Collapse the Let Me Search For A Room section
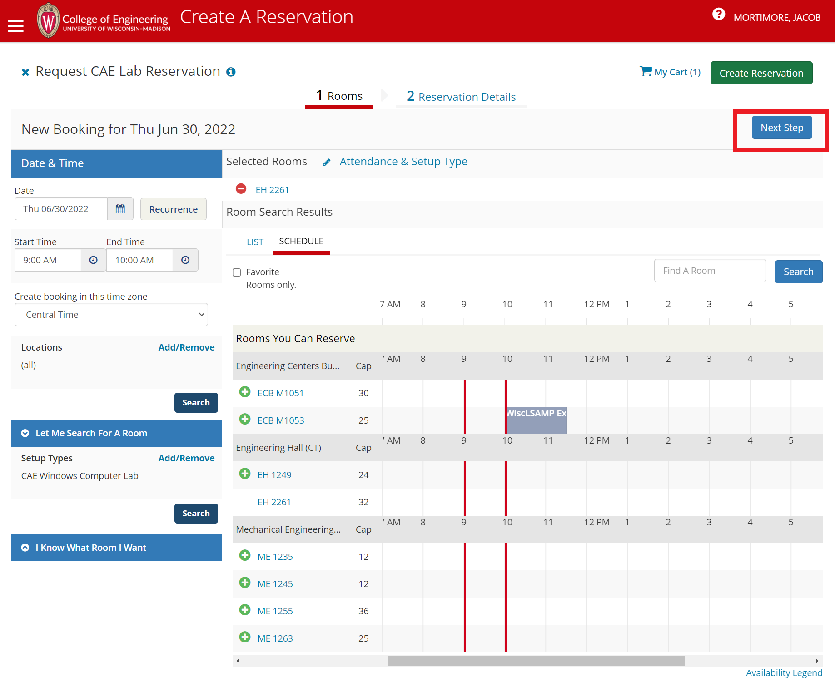 click(x=116, y=433)
